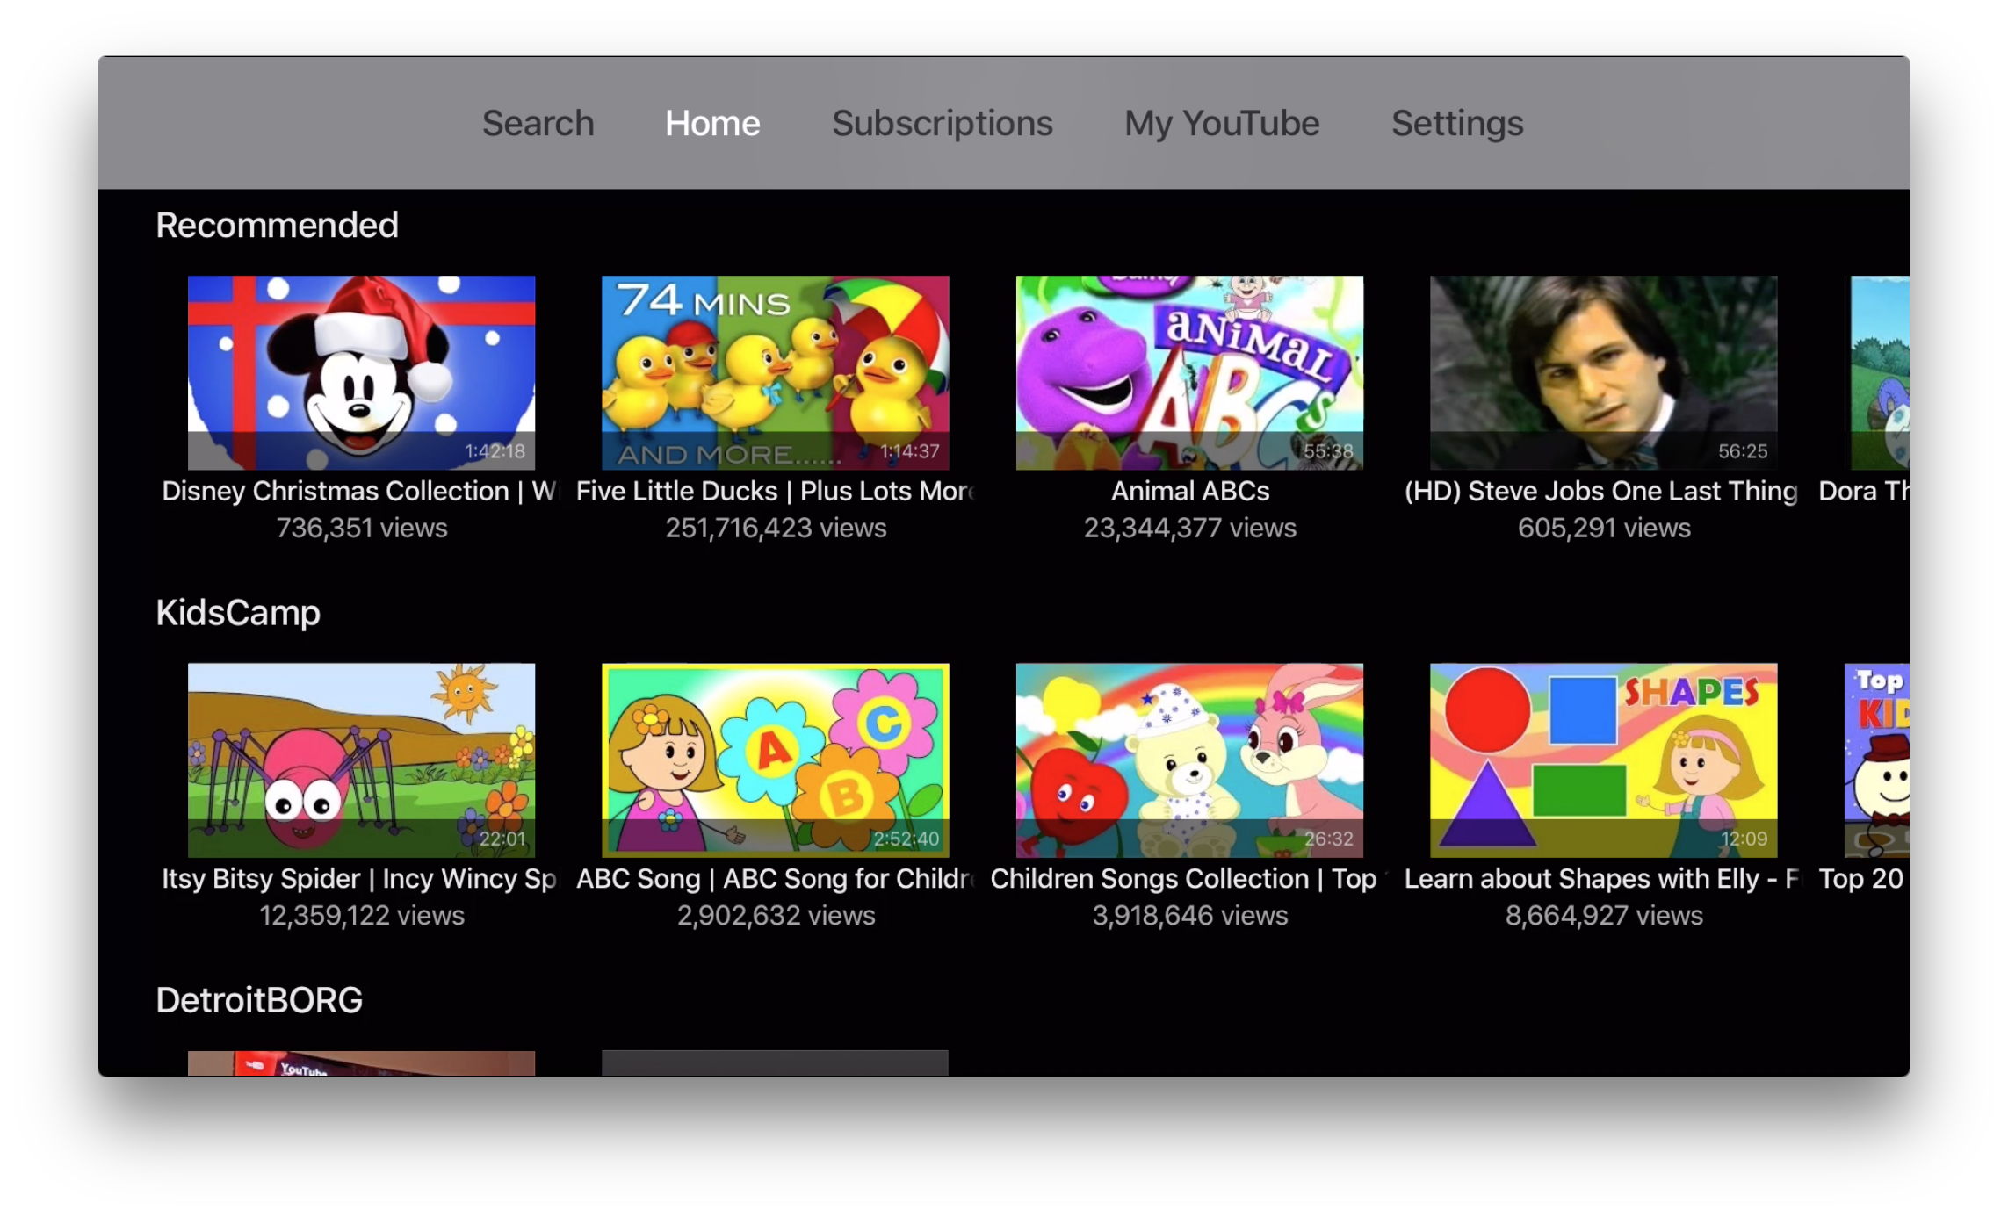Viewport: 2008px width, 1217px height.
Task: Open second DetroitBORG dark thumbnail
Action: tap(775, 1063)
